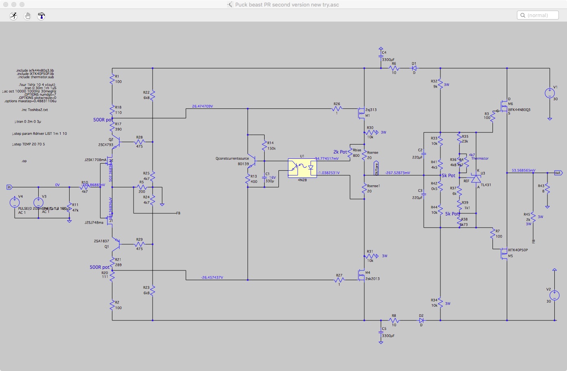Click the 5k Pot label beside R39

452,214
